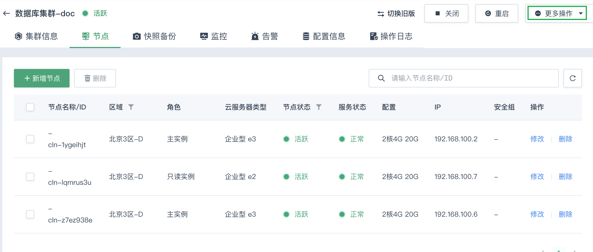
Task: Click 修改 for node 192.168.100.2
Action: click(537, 139)
